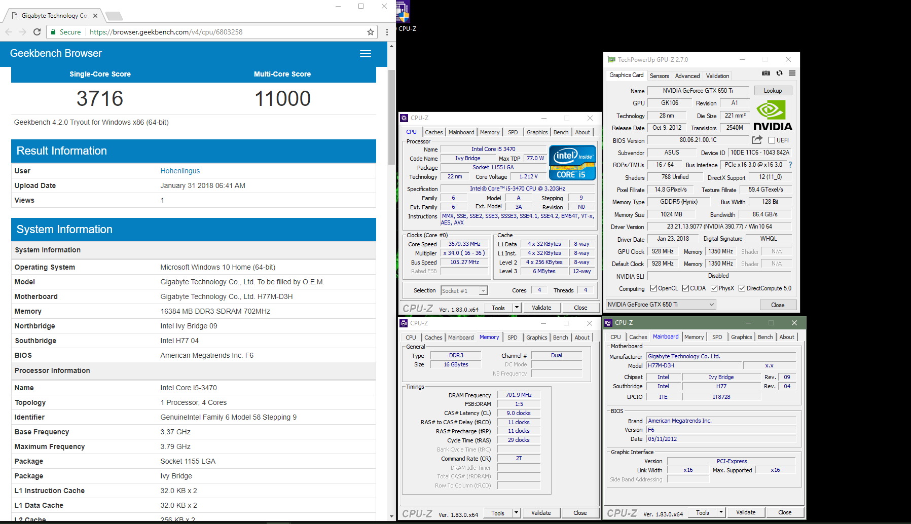Click Validate in CPU-Z Mainboard window
Screen dimensions: 911x524
pos(746,512)
